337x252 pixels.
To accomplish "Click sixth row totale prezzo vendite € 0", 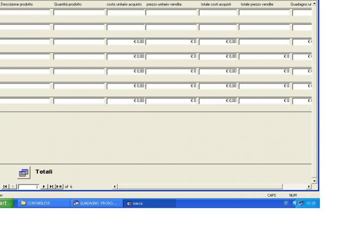I will pyautogui.click(x=264, y=86).
